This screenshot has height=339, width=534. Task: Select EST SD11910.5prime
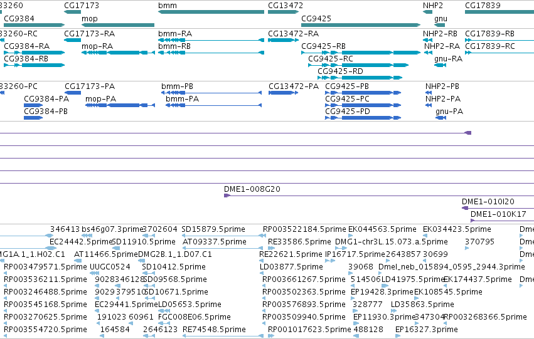(x=116, y=248)
